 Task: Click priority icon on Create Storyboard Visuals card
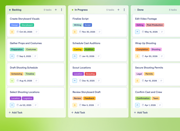pyautogui.click(x=12, y=32)
